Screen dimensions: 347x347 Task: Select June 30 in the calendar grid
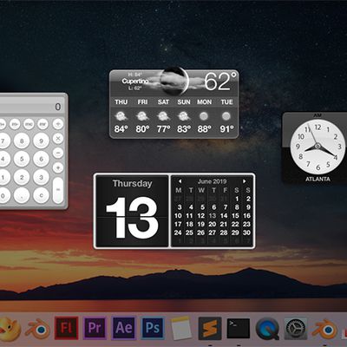pos(246,232)
